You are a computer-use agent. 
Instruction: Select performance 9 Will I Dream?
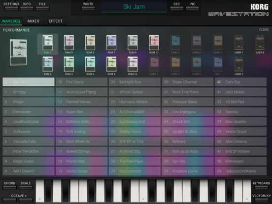(29, 171)
